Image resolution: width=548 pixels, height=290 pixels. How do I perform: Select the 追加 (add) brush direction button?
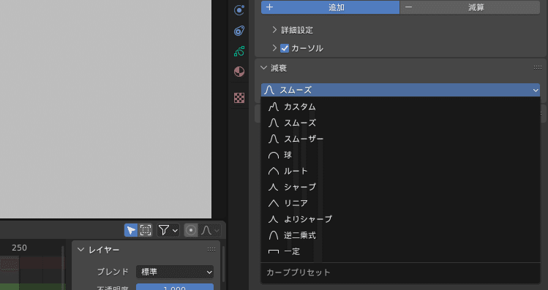tap(330, 7)
